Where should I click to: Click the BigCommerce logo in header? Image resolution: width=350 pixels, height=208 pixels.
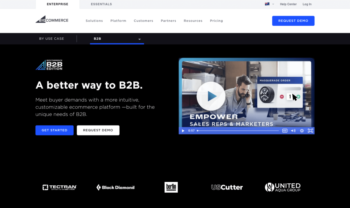pyautogui.click(x=52, y=19)
